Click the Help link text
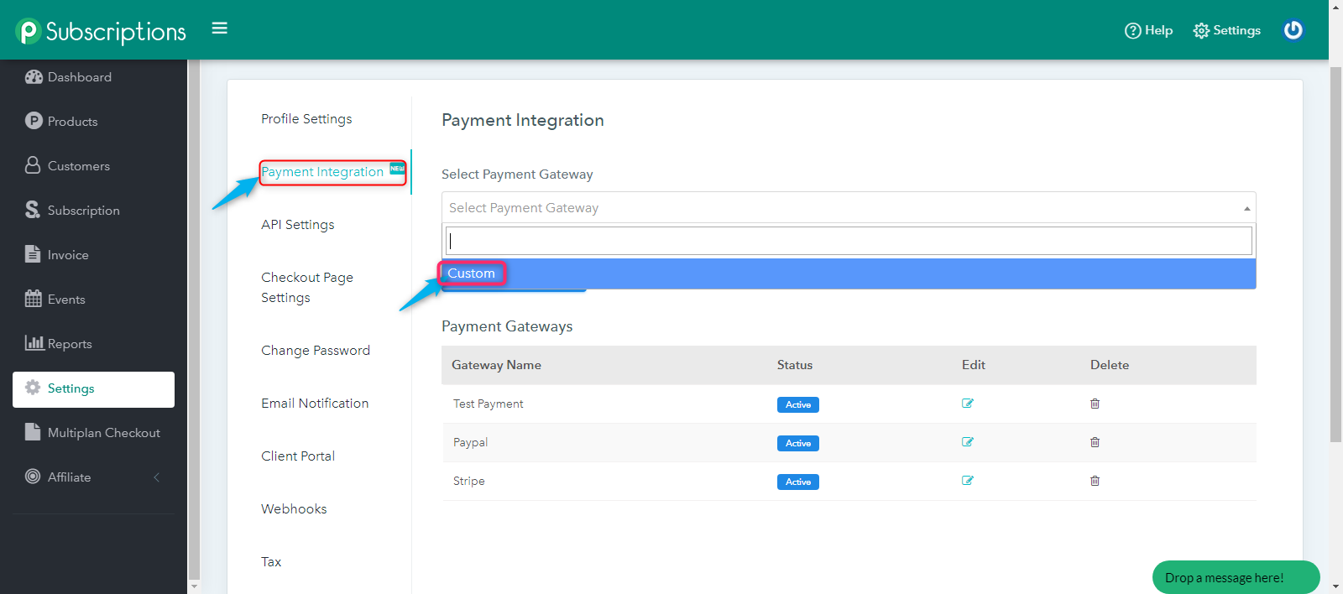Screen dimensions: 1343x594 pos(1159,30)
